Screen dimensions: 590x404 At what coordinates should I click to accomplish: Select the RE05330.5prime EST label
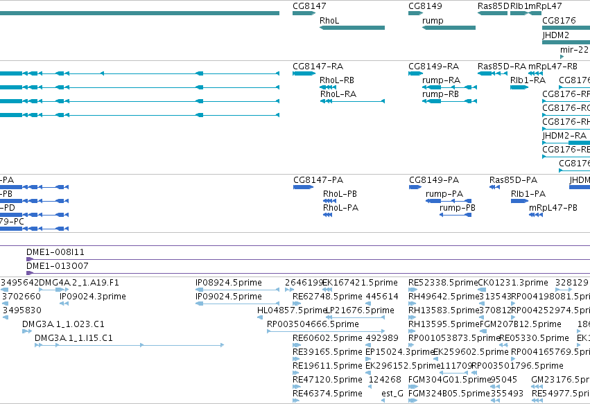click(534, 338)
